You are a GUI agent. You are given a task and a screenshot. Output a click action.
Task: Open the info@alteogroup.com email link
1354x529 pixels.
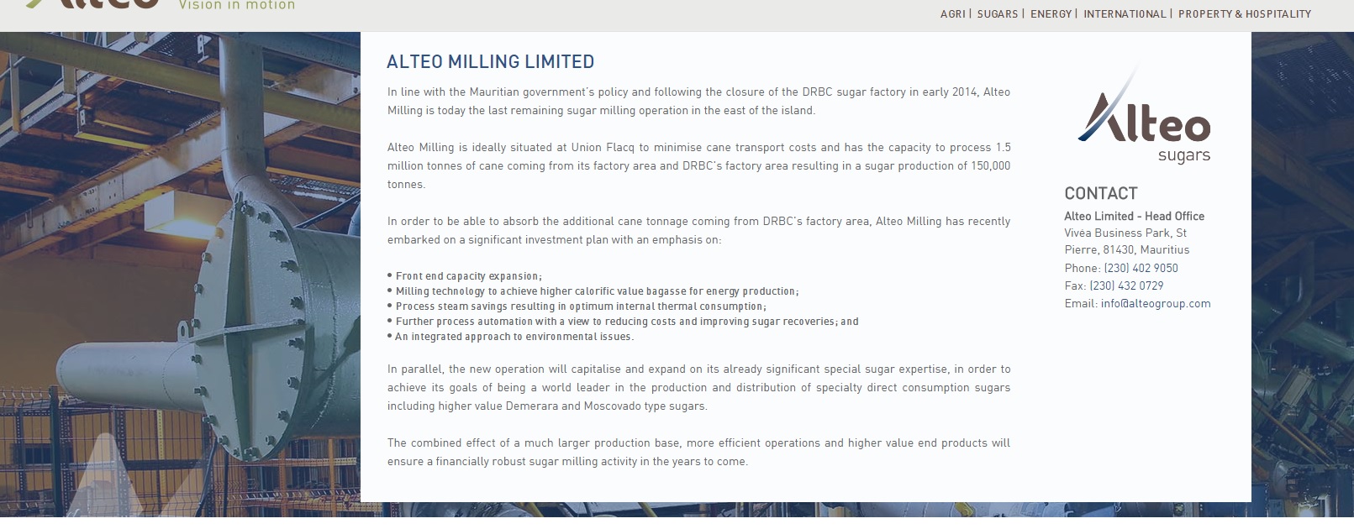tap(1156, 304)
